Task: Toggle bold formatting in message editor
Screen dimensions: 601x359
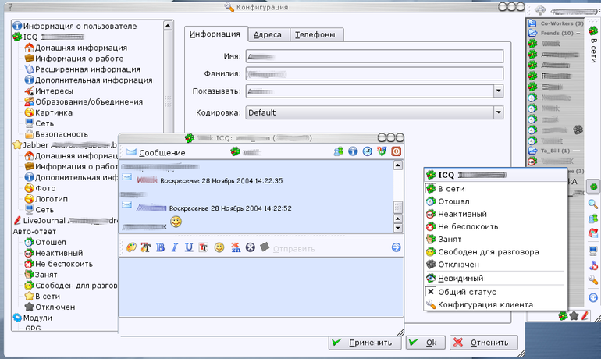Action: 160,247
